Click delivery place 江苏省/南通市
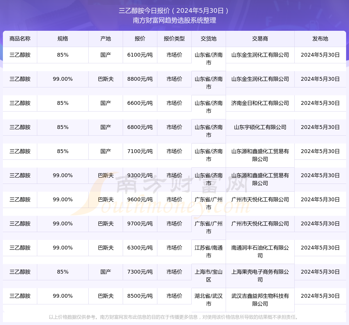This screenshot has height=325, width=349. 209,252
